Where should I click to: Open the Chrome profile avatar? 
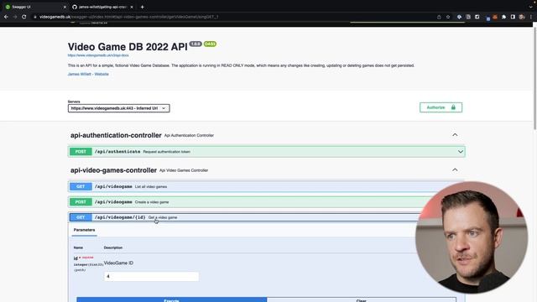[522, 17]
